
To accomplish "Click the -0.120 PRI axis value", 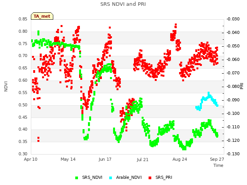I will pyautogui.click(x=233, y=140).
